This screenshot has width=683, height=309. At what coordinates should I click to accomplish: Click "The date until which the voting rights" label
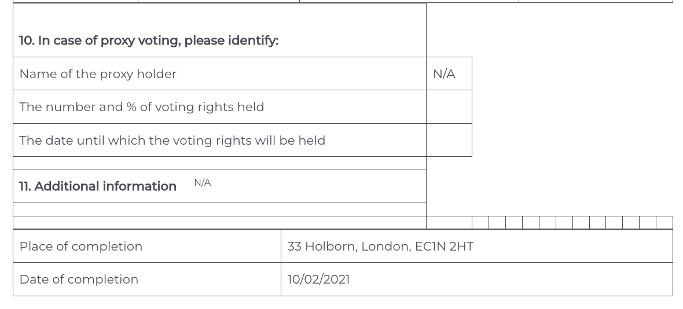tap(172, 141)
